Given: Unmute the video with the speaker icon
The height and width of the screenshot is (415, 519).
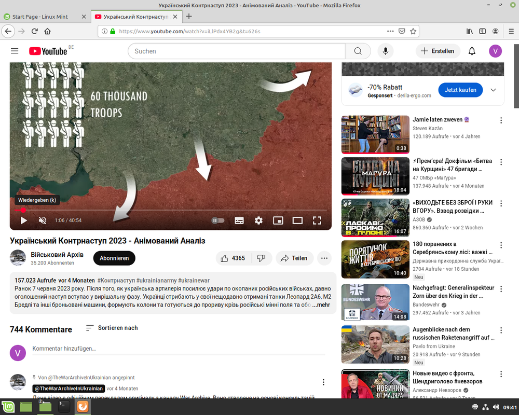Looking at the screenshot, I should [43, 220].
